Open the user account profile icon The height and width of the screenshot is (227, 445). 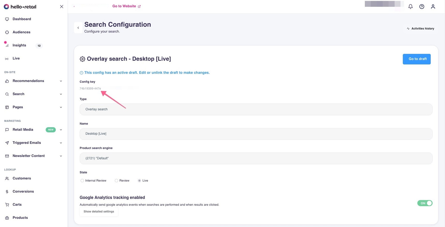(433, 7)
